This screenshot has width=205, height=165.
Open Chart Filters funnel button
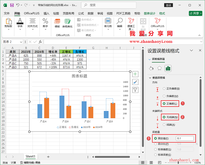pyautogui.click(x=135, y=90)
